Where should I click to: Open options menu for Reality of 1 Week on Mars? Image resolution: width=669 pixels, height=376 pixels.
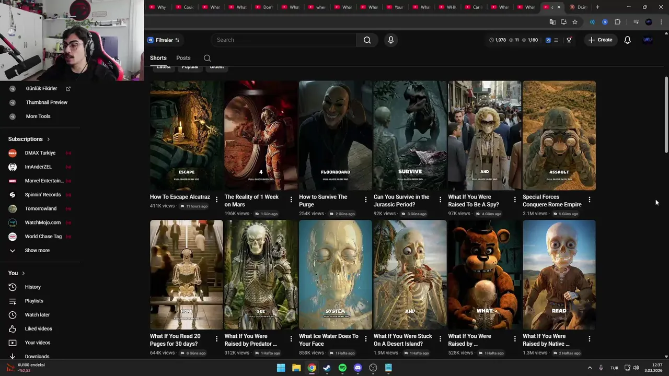coord(291,200)
